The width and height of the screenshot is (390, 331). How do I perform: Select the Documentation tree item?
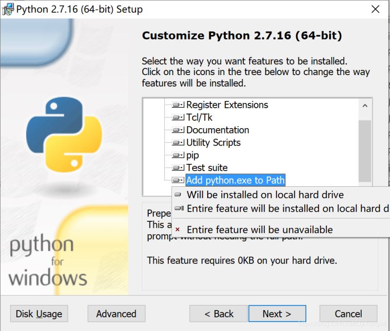[217, 130]
